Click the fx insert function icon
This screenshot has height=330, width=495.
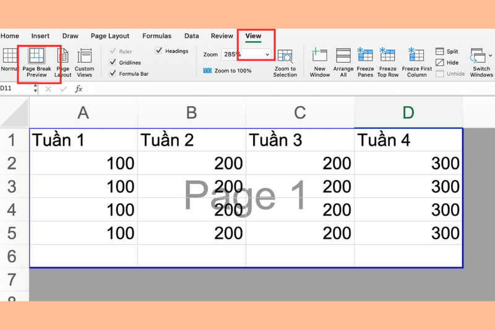(x=79, y=89)
